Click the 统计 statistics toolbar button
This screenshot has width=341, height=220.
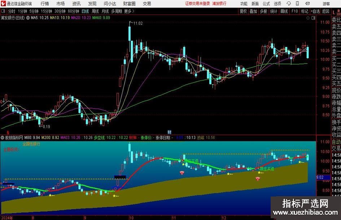tap(274, 11)
